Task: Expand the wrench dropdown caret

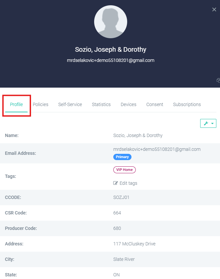Action: click(x=212, y=124)
